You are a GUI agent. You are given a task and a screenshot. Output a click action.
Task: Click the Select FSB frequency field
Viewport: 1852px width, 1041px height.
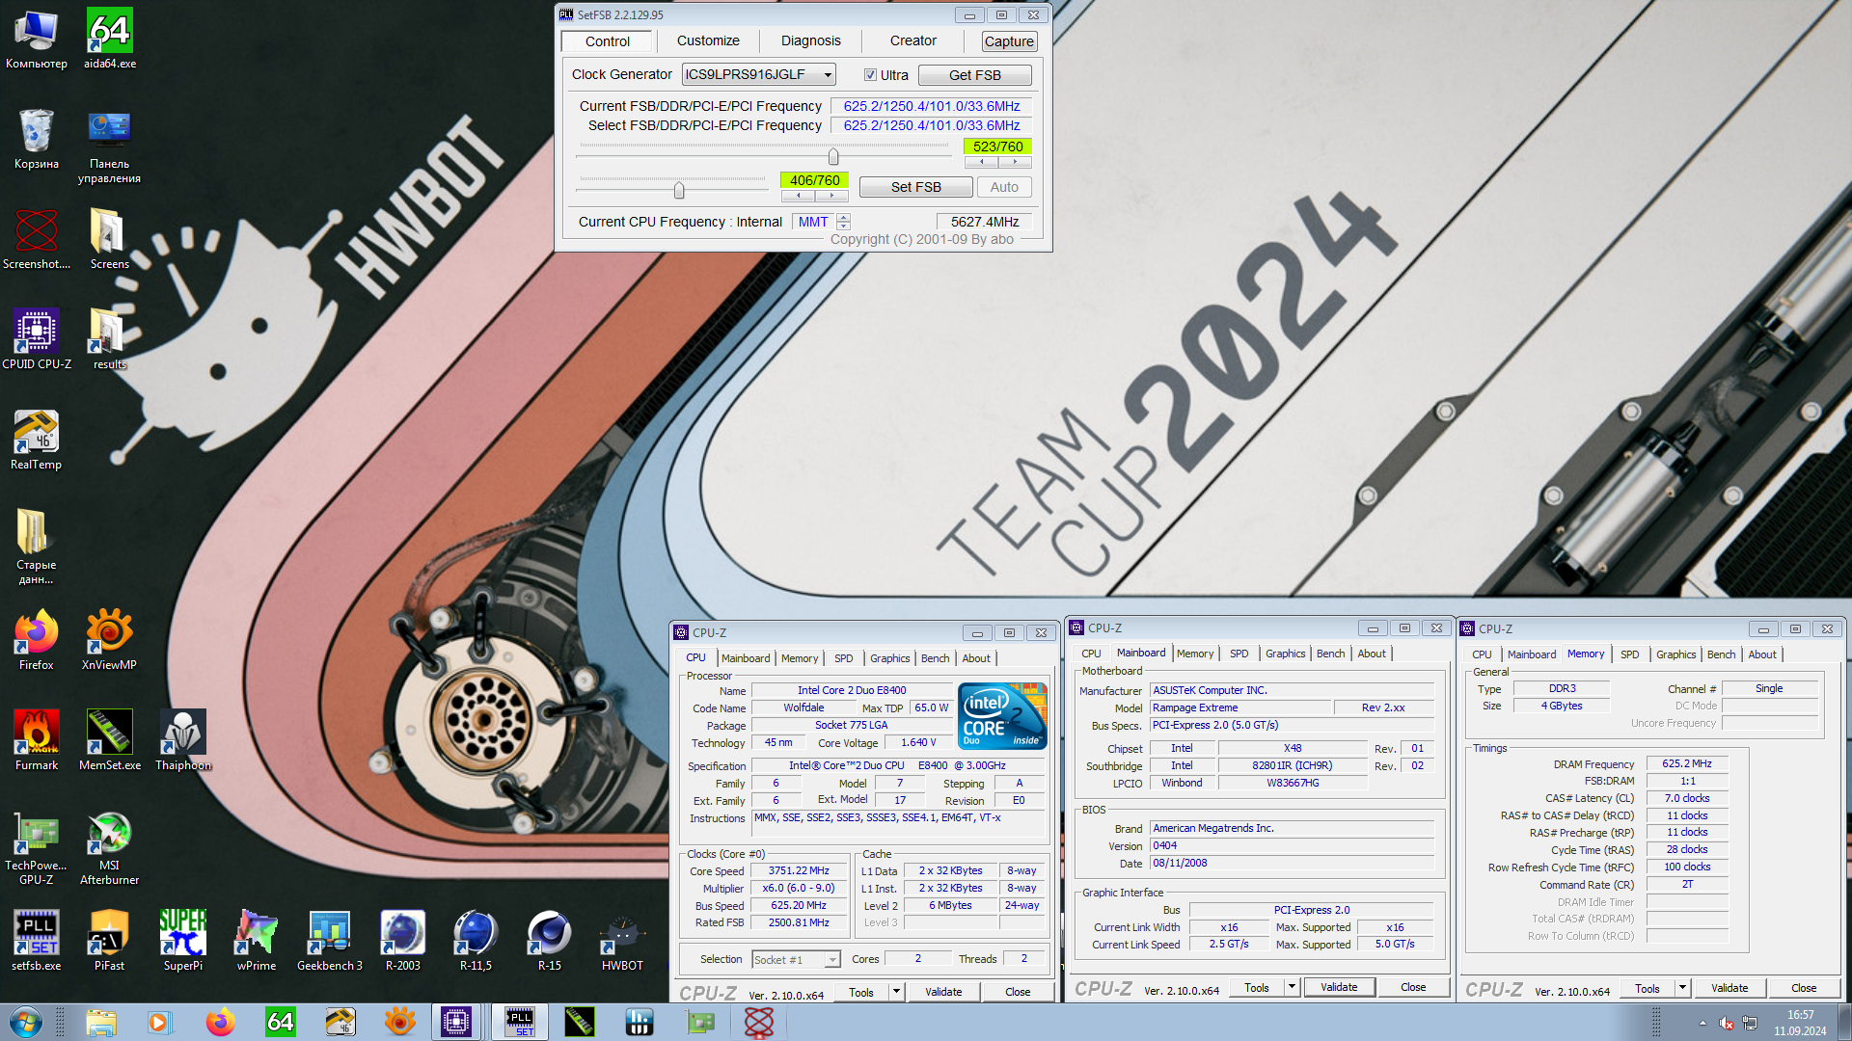[931, 125]
